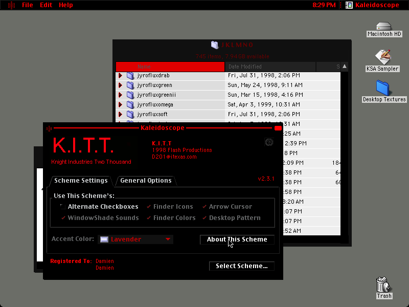Toggle sort order arrow in JKLMNO window
Image resolution: width=409 pixels, height=307 pixels.
click(x=344, y=67)
